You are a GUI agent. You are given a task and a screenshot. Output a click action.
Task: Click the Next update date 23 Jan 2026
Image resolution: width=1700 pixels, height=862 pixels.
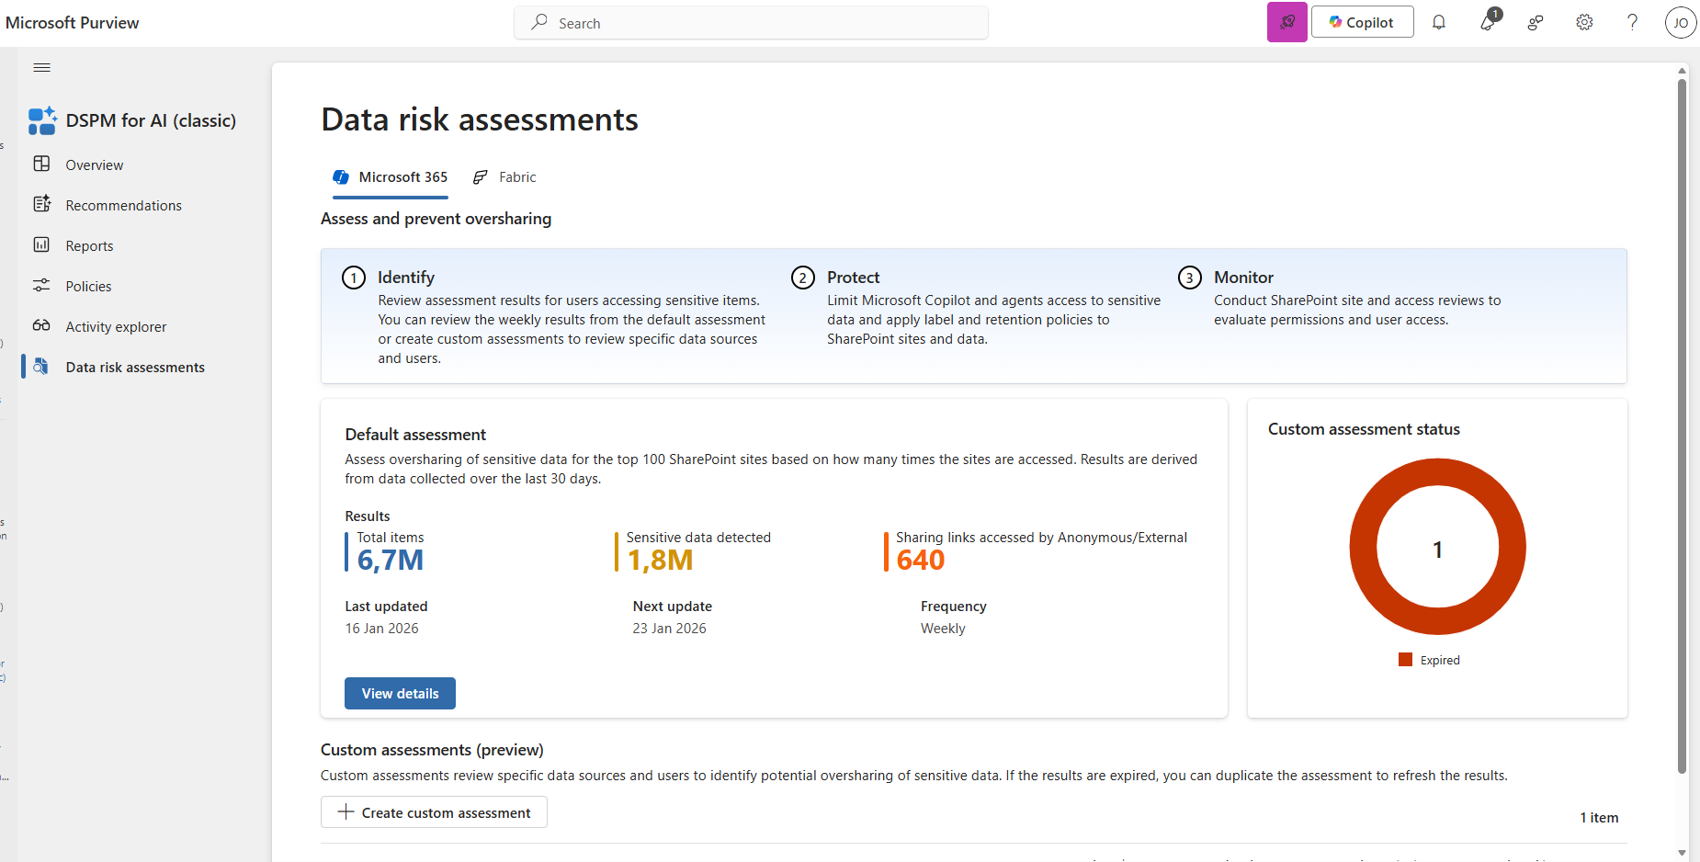tap(670, 629)
